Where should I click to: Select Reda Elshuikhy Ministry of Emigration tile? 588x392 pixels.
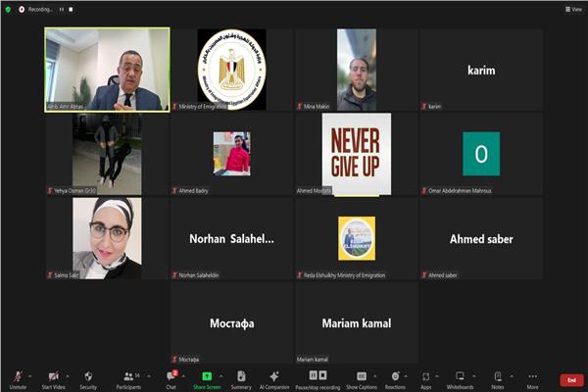(x=357, y=238)
